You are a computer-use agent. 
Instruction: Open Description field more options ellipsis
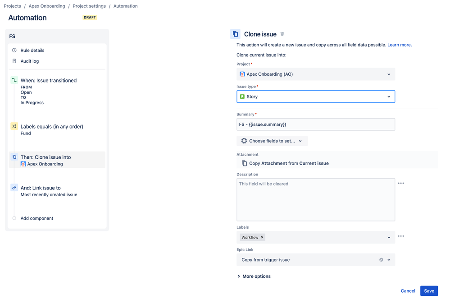401,183
